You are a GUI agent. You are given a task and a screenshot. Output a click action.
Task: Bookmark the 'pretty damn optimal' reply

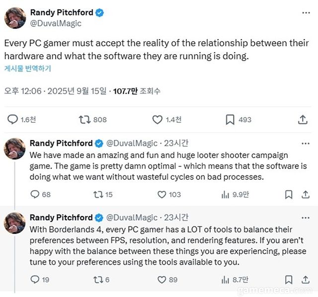tap(288, 195)
